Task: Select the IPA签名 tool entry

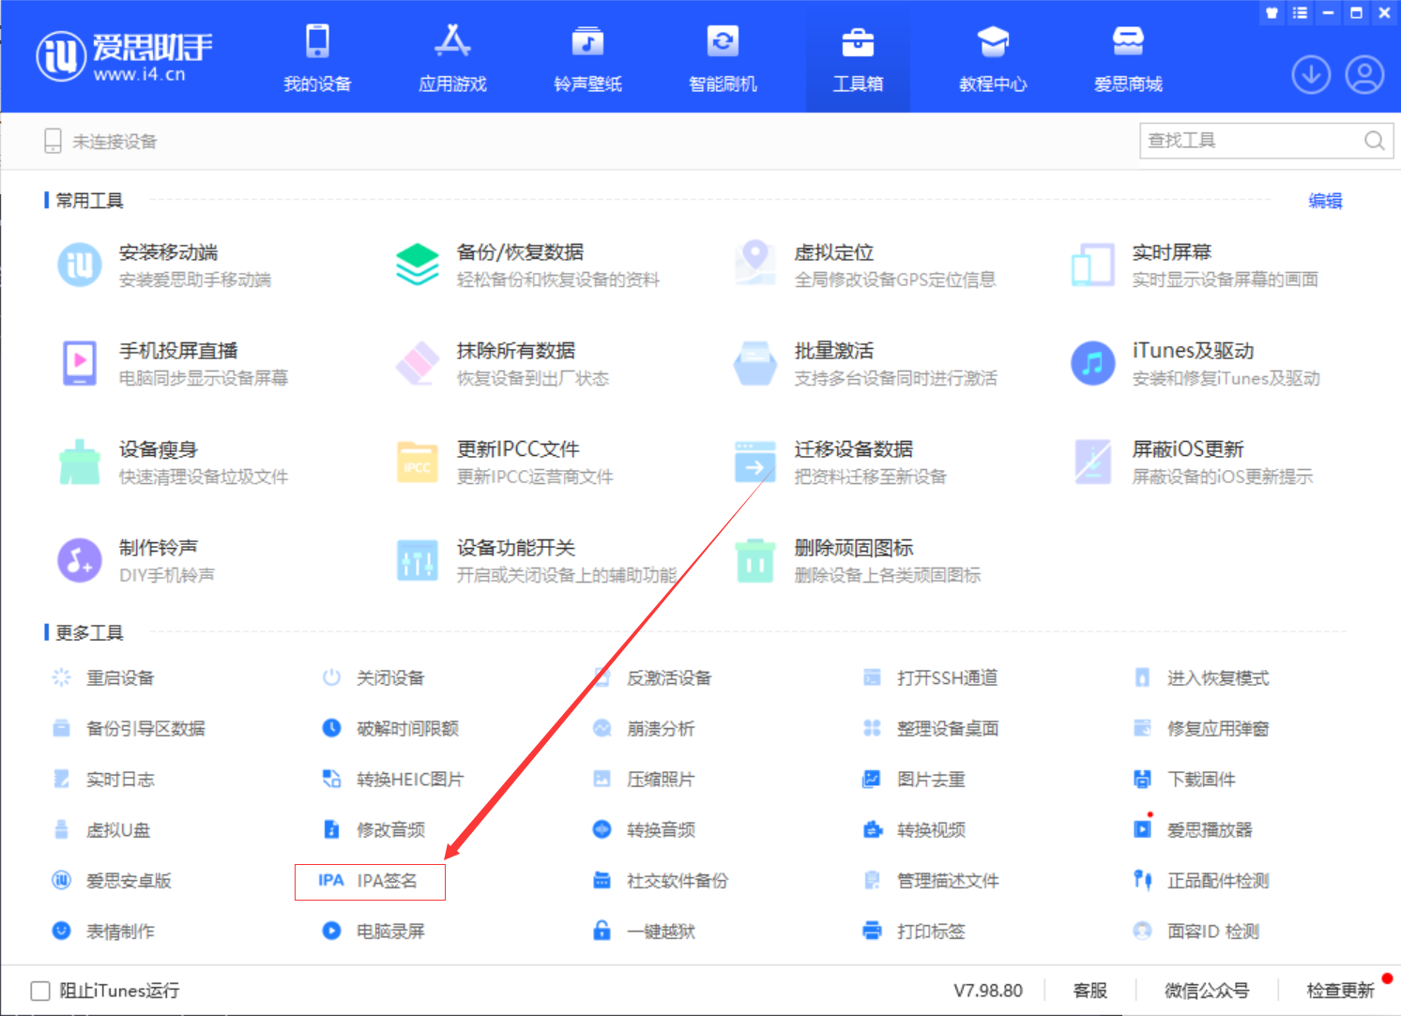Action: pyautogui.click(x=370, y=881)
